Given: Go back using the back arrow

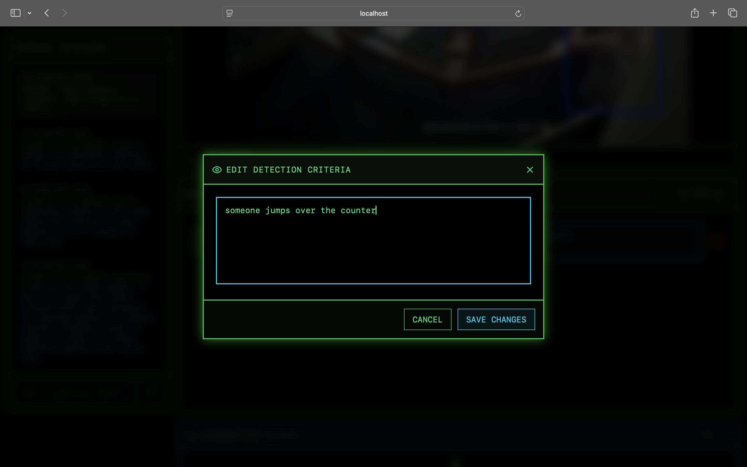Looking at the screenshot, I should coord(47,13).
